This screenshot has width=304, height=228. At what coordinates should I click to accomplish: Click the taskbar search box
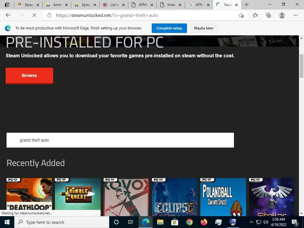pyautogui.click(x=62, y=222)
